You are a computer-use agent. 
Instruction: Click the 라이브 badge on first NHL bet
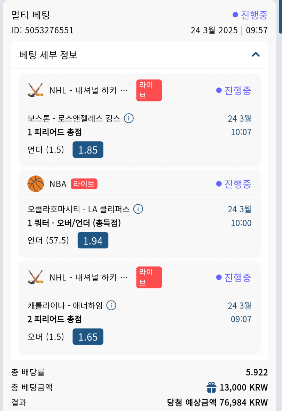149,90
